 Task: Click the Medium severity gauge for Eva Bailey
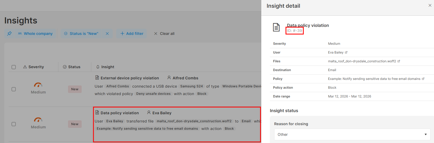coord(38,120)
